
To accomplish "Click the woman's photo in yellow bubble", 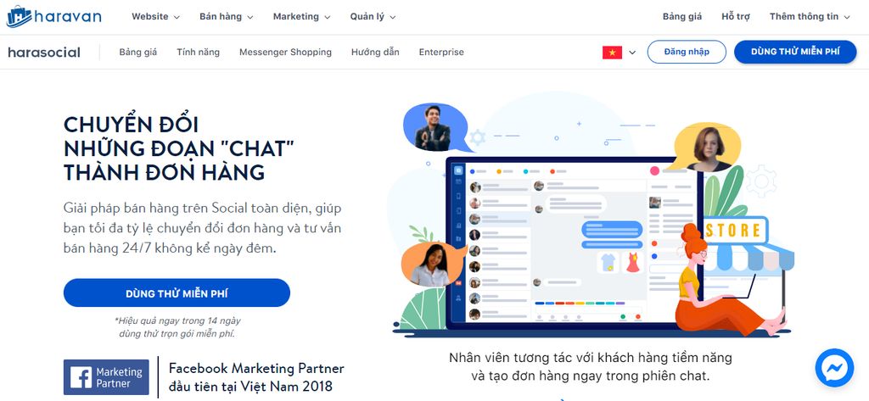I will [709, 148].
